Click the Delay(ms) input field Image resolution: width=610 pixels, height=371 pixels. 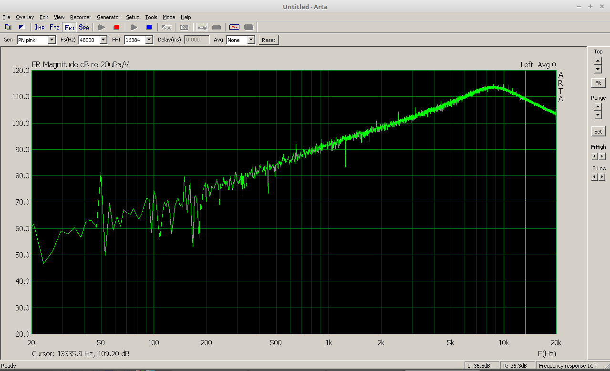197,40
